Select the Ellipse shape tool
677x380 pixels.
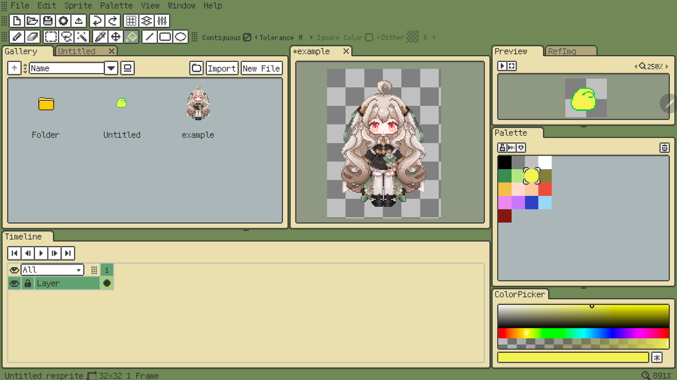click(x=180, y=37)
